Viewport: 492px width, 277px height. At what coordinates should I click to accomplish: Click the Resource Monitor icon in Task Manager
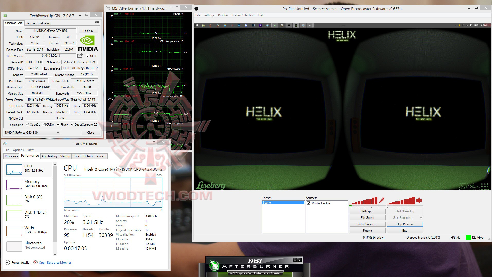35,262
